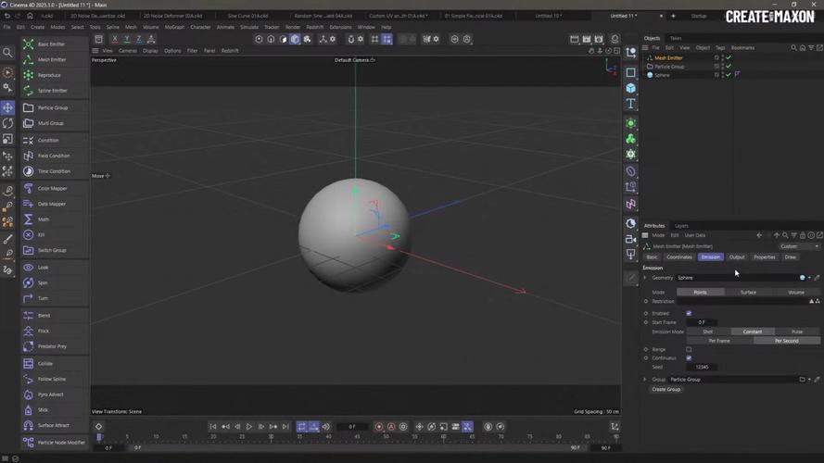
Task: Switch to the Properties tab
Action: pos(764,257)
